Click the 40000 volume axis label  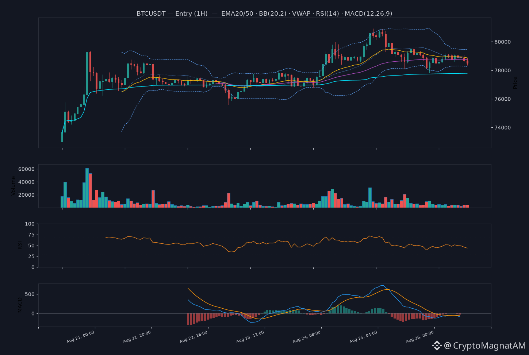(x=26, y=182)
